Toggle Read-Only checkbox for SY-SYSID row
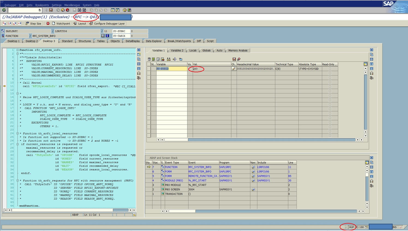The height and width of the screenshot is (231, 408). [330, 69]
